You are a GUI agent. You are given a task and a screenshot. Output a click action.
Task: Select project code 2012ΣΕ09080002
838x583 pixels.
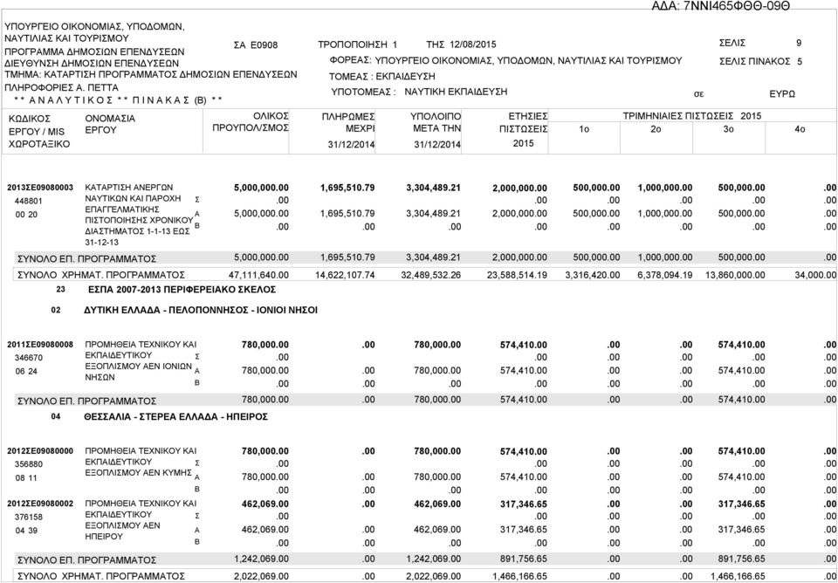click(40, 504)
